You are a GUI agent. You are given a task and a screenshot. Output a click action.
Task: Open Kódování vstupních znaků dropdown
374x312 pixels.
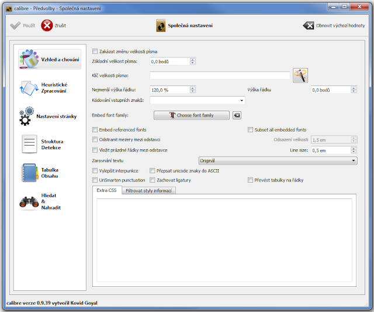[198, 100]
